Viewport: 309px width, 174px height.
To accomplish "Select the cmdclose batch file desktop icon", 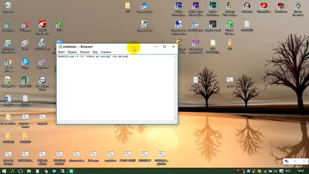I will point(111,157).
